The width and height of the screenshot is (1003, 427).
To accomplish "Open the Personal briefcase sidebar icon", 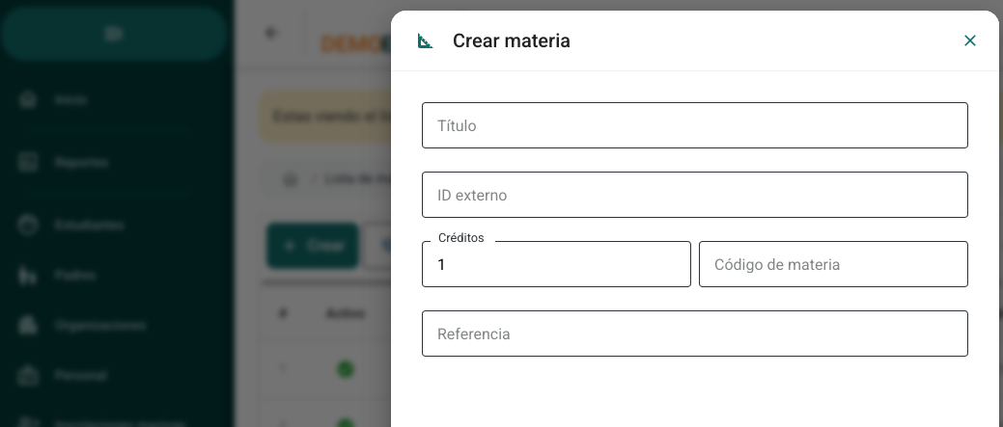I will 27,375.
